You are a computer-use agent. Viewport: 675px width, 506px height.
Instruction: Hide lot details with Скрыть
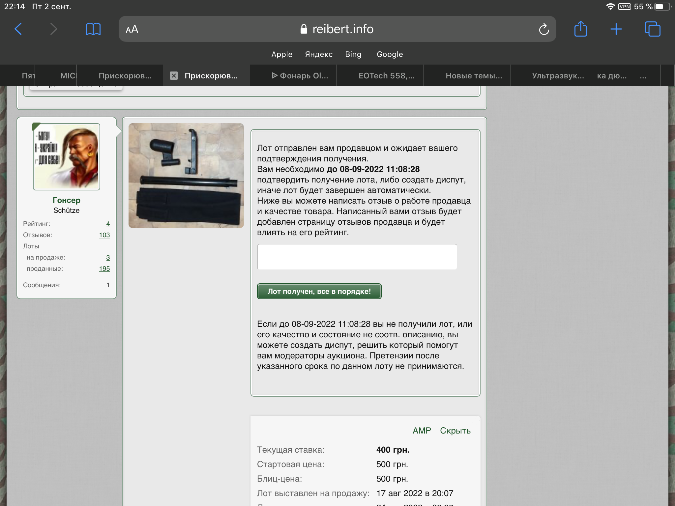click(455, 431)
